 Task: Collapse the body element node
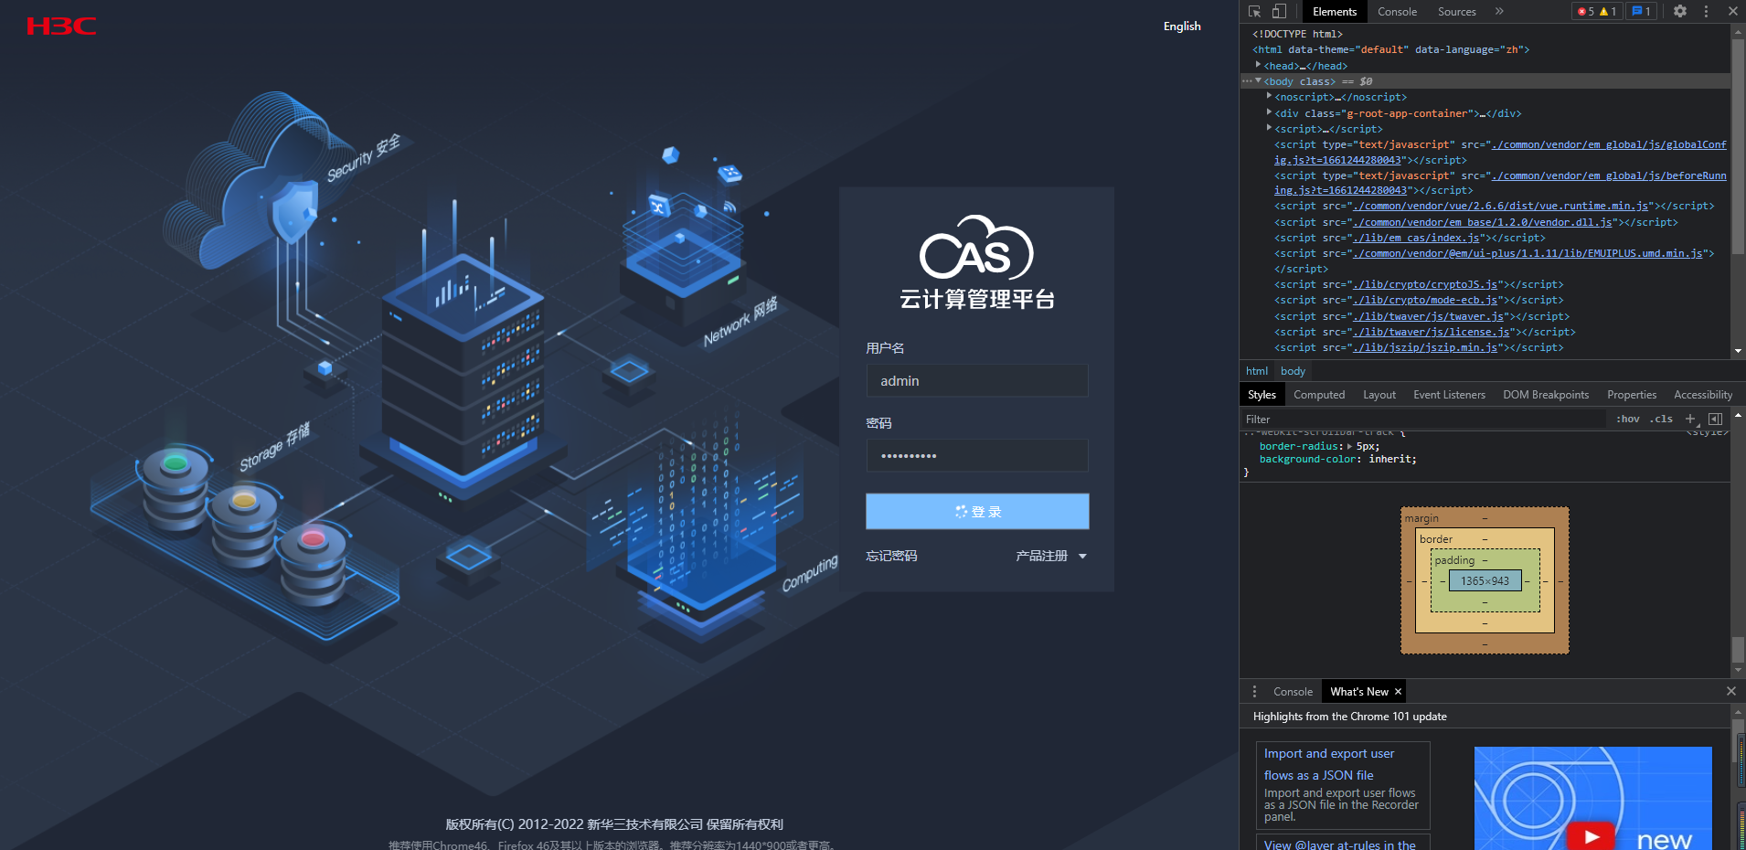[x=1259, y=81]
